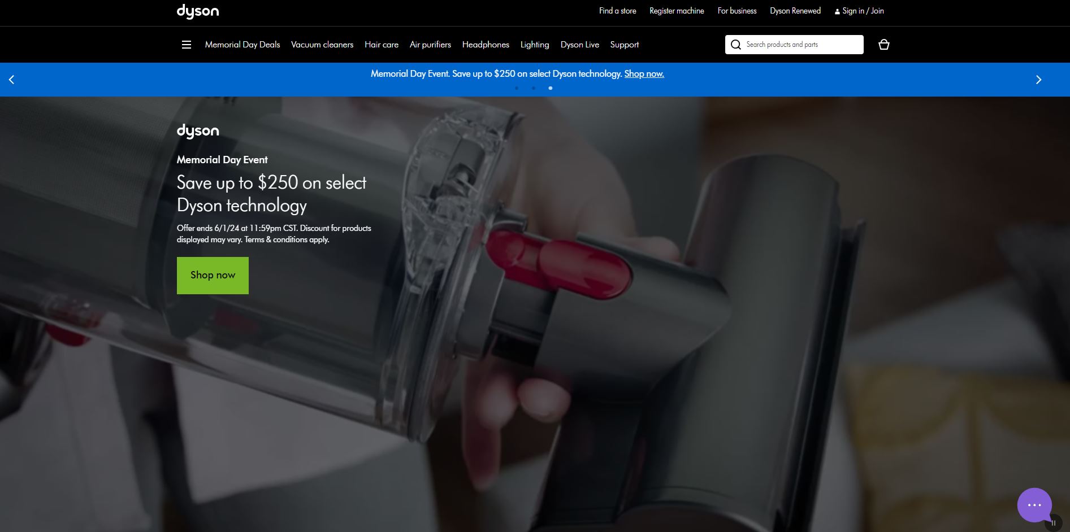The image size is (1070, 532).
Task: Open the purple chat bubble widget
Action: tap(1034, 504)
